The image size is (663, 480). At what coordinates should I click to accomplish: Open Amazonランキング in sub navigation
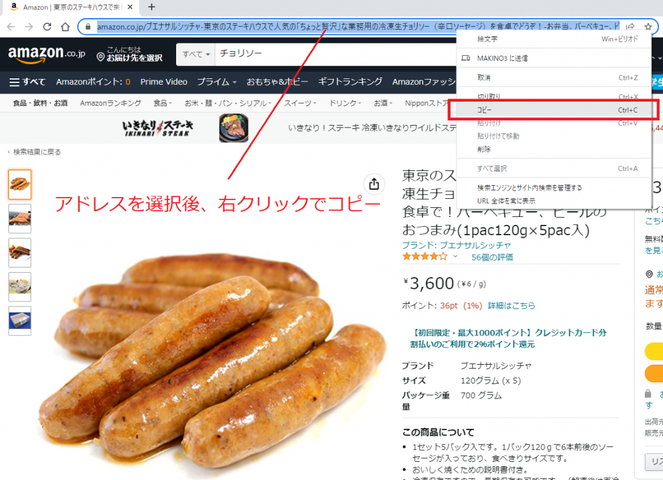[x=111, y=103]
